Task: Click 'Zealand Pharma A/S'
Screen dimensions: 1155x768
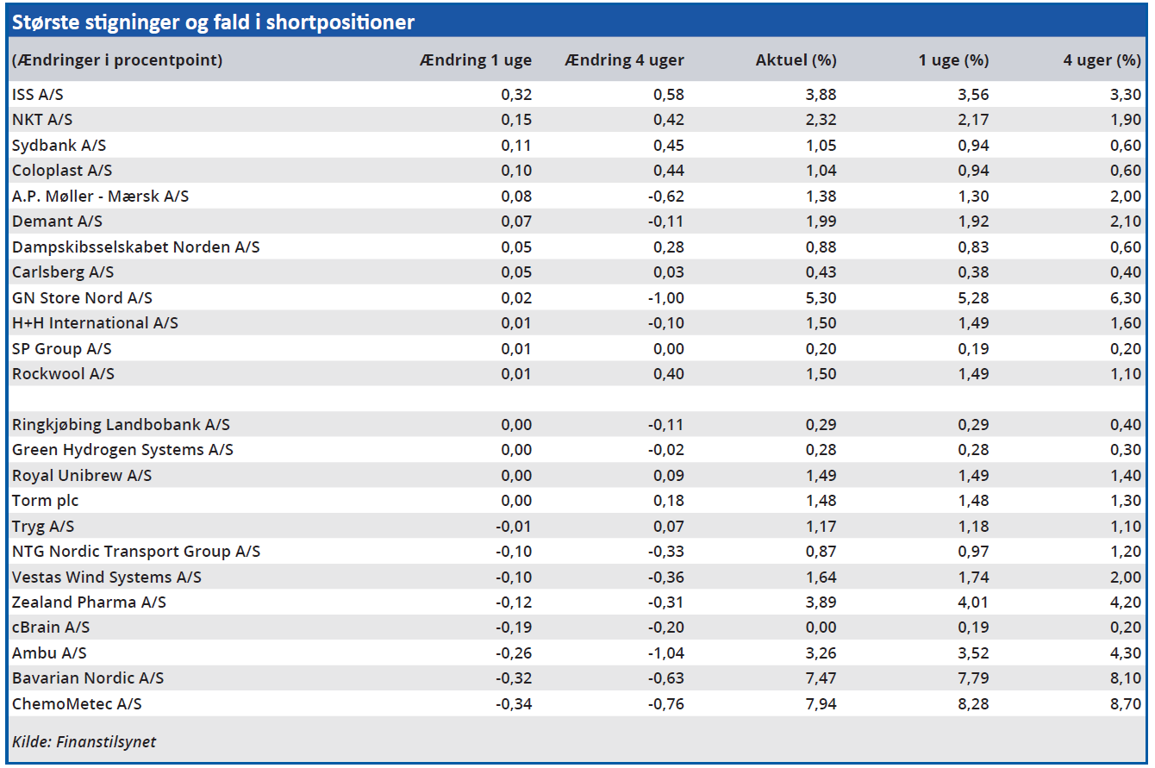Action: pos(89,603)
